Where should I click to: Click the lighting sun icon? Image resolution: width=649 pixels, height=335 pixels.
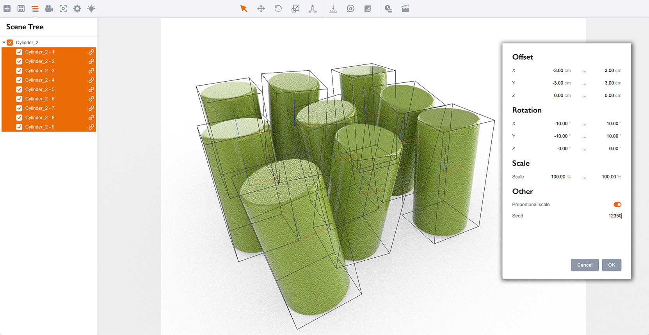[91, 9]
